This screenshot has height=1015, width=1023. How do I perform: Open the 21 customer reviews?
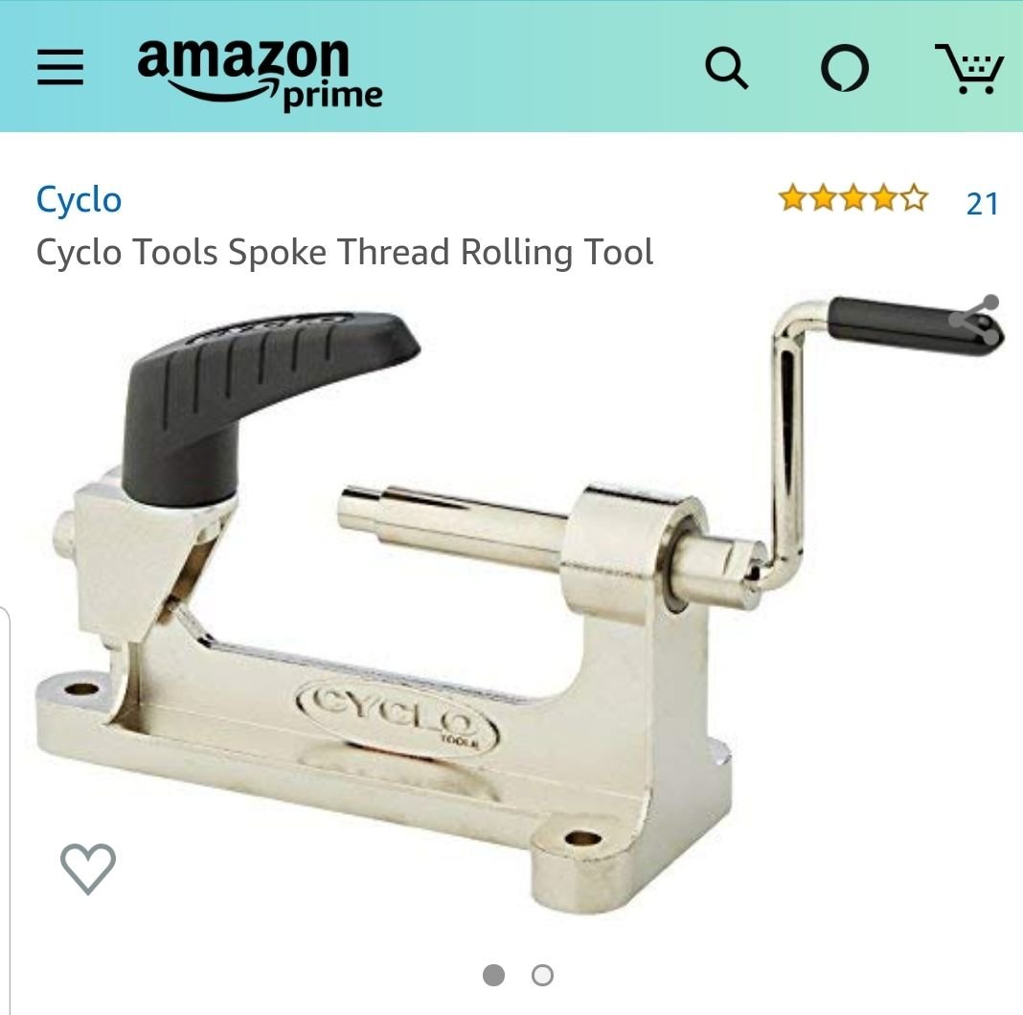click(982, 204)
